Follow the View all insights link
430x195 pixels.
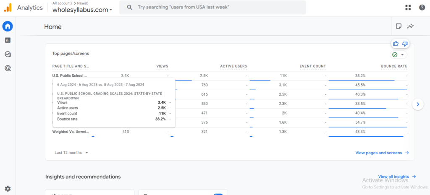click(x=397, y=177)
